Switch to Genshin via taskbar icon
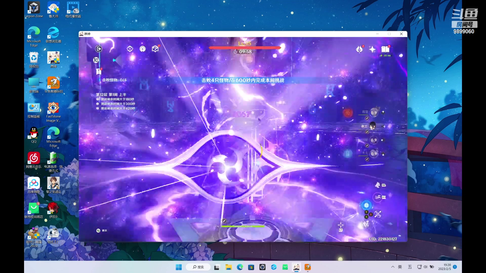486x273 pixels. pyautogui.click(x=296, y=267)
